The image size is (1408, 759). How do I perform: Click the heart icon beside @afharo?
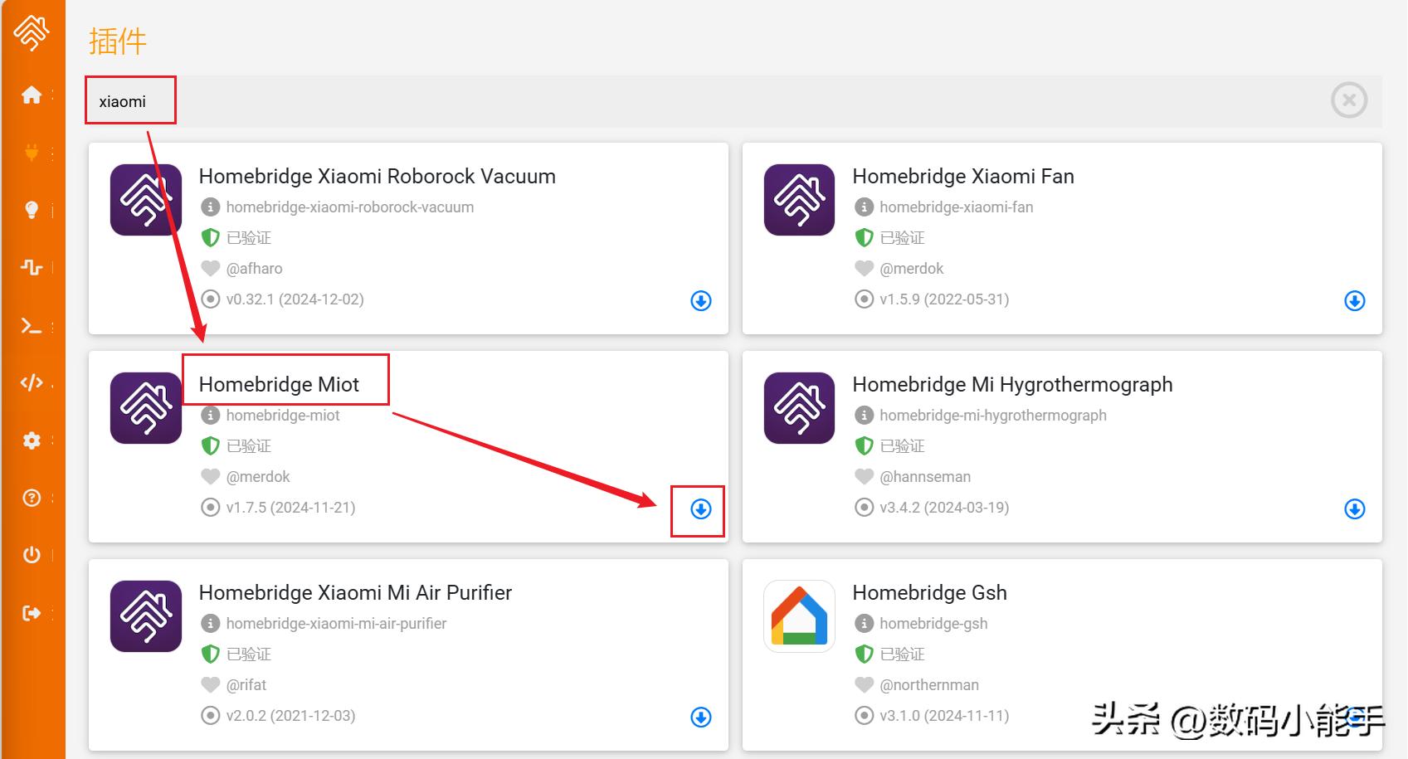point(211,269)
